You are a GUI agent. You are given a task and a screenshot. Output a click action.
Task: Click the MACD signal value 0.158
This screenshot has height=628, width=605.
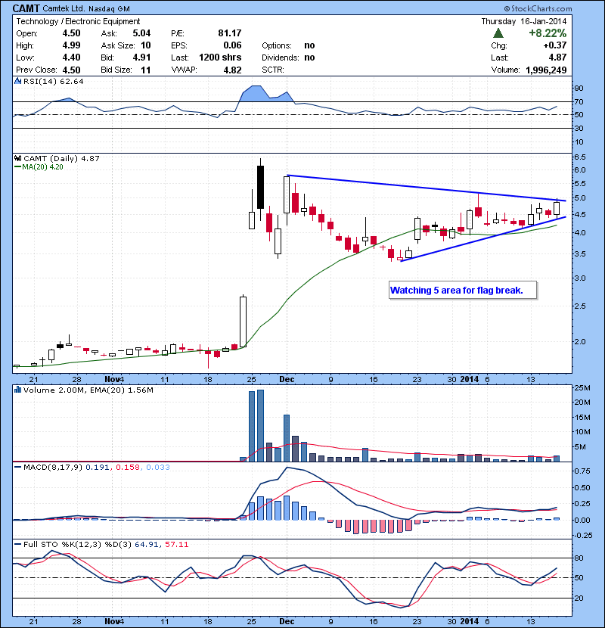(x=128, y=467)
